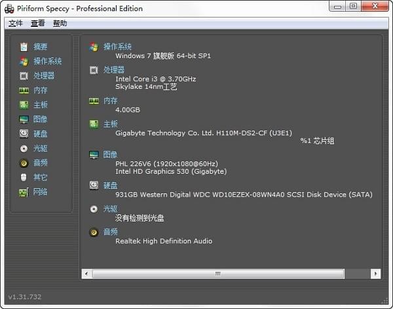393x309 pixels.
Task: Click the 931GB Western Digital disk text
Action: (244, 195)
